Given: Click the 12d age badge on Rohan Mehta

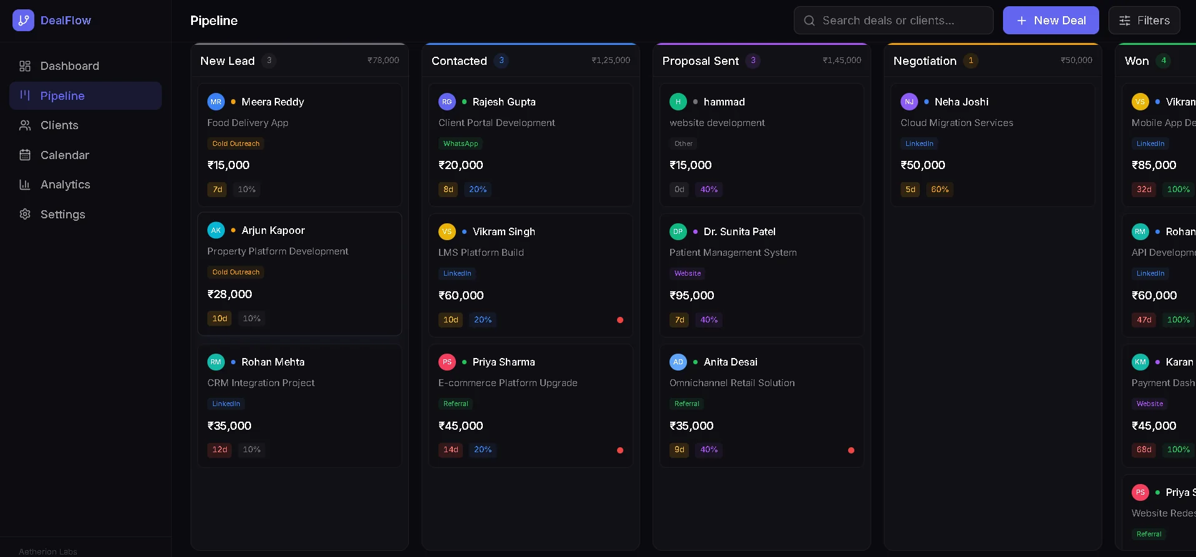Looking at the screenshot, I should click(220, 450).
